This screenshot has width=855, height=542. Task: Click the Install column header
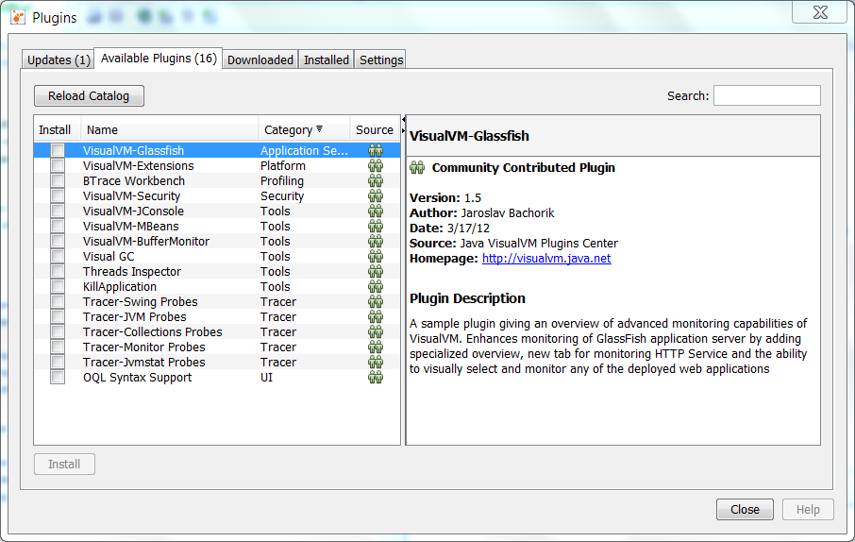[x=58, y=130]
